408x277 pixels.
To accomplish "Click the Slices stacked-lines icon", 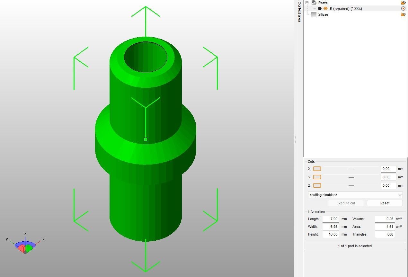I will click(x=314, y=14).
